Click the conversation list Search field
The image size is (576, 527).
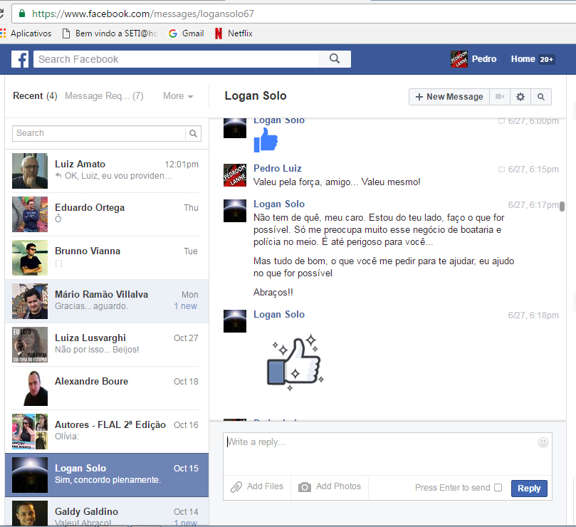point(99,133)
